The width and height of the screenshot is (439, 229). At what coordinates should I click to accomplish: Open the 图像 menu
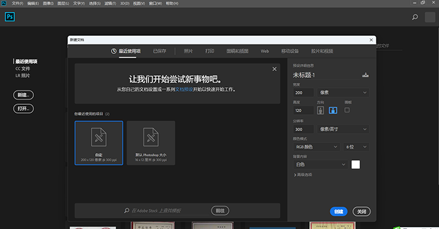pyautogui.click(x=48, y=3)
